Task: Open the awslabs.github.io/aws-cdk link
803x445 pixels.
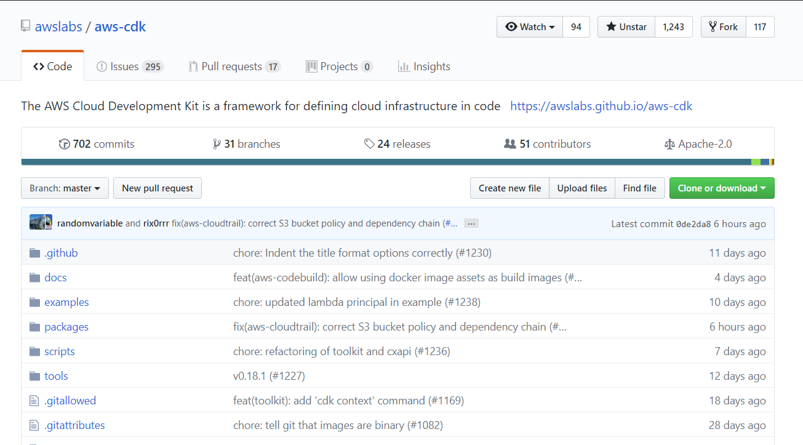Action: 601,106
